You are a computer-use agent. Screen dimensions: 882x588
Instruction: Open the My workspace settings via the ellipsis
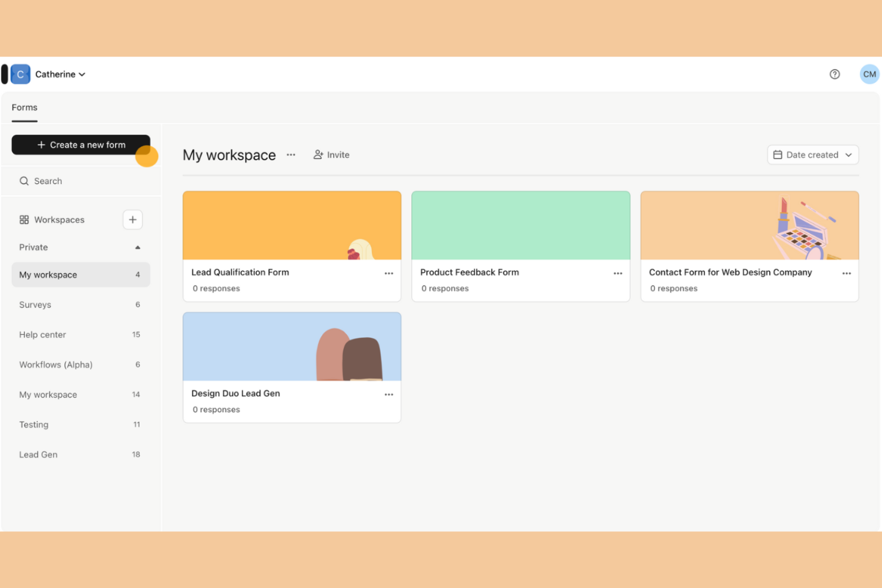tap(291, 154)
